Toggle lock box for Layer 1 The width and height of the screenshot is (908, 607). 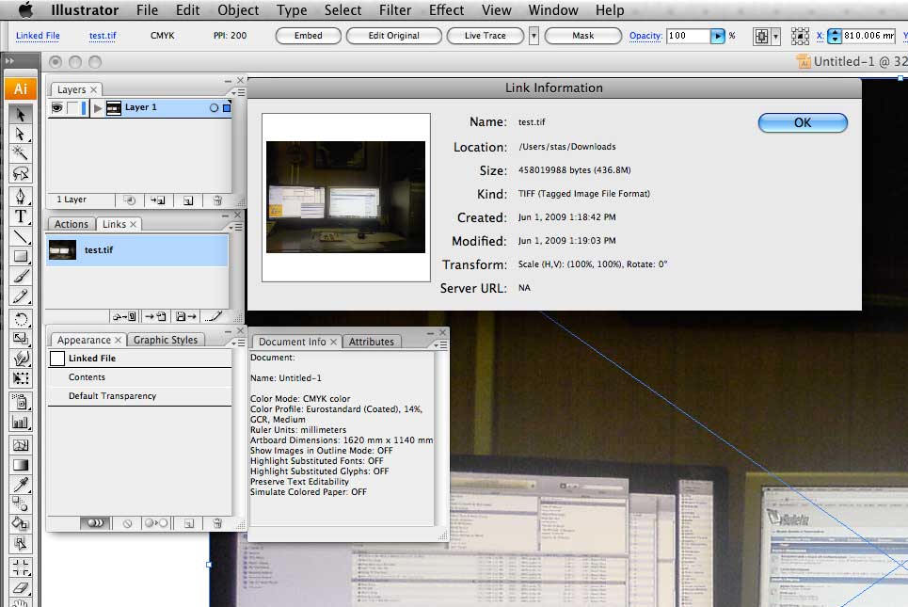(72, 107)
